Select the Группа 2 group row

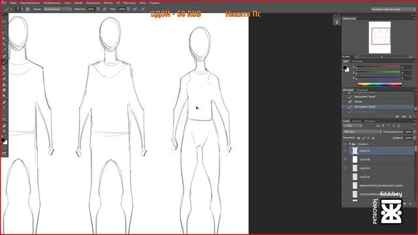click(x=381, y=144)
